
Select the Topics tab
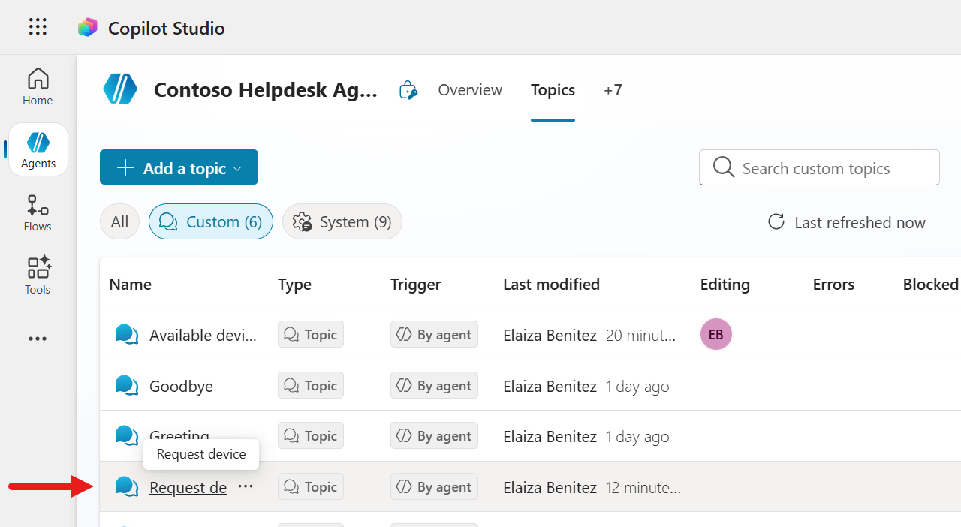(x=553, y=89)
